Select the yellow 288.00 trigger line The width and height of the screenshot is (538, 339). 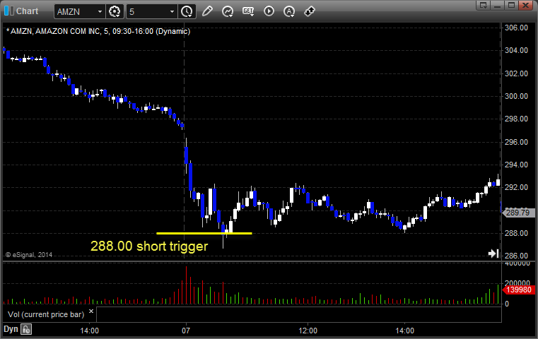pyautogui.click(x=204, y=234)
